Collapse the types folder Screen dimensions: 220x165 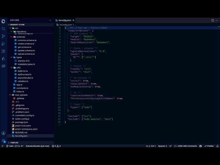pyautogui.click(x=31, y=57)
